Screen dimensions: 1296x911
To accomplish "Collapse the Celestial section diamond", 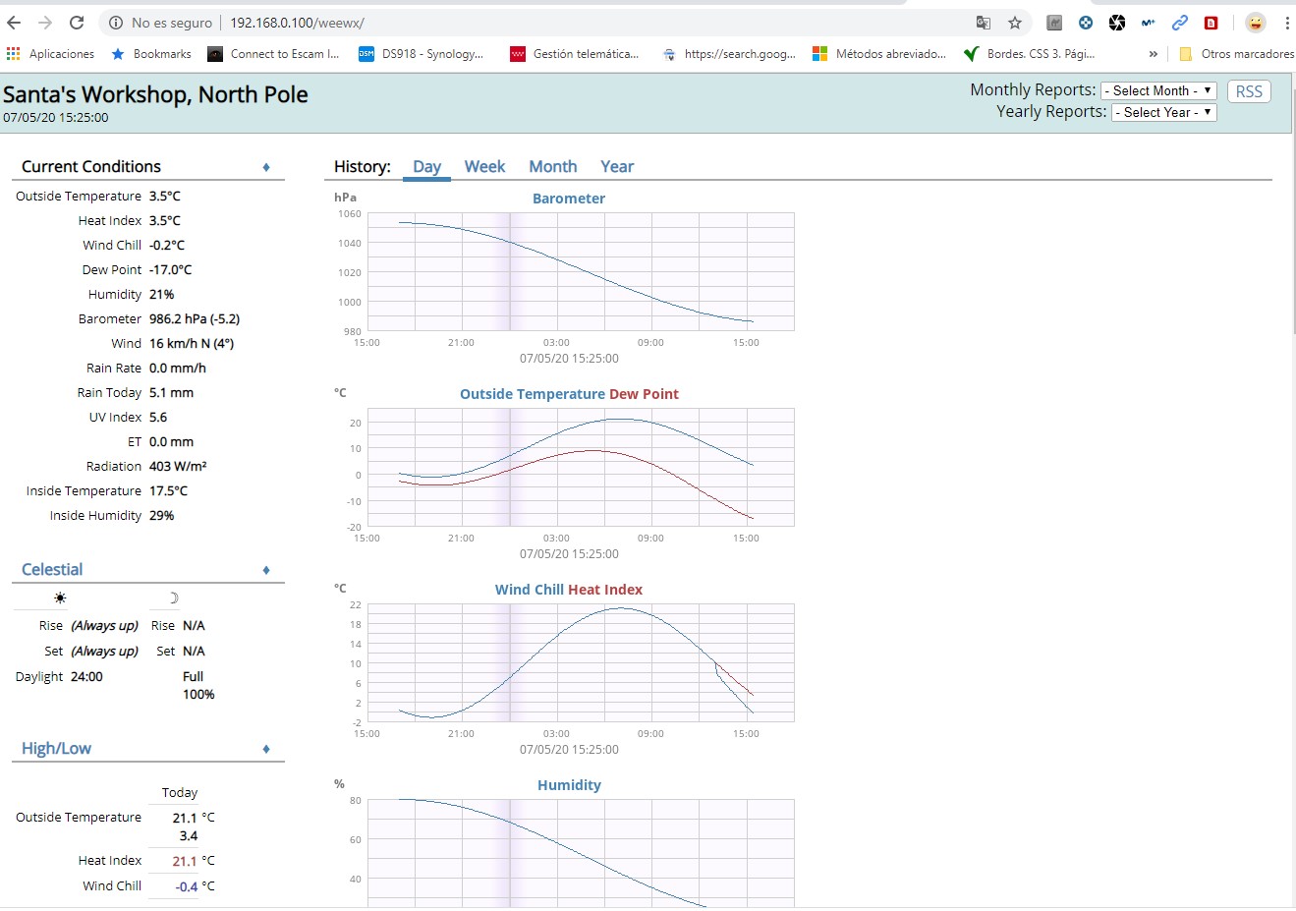I will [x=266, y=570].
